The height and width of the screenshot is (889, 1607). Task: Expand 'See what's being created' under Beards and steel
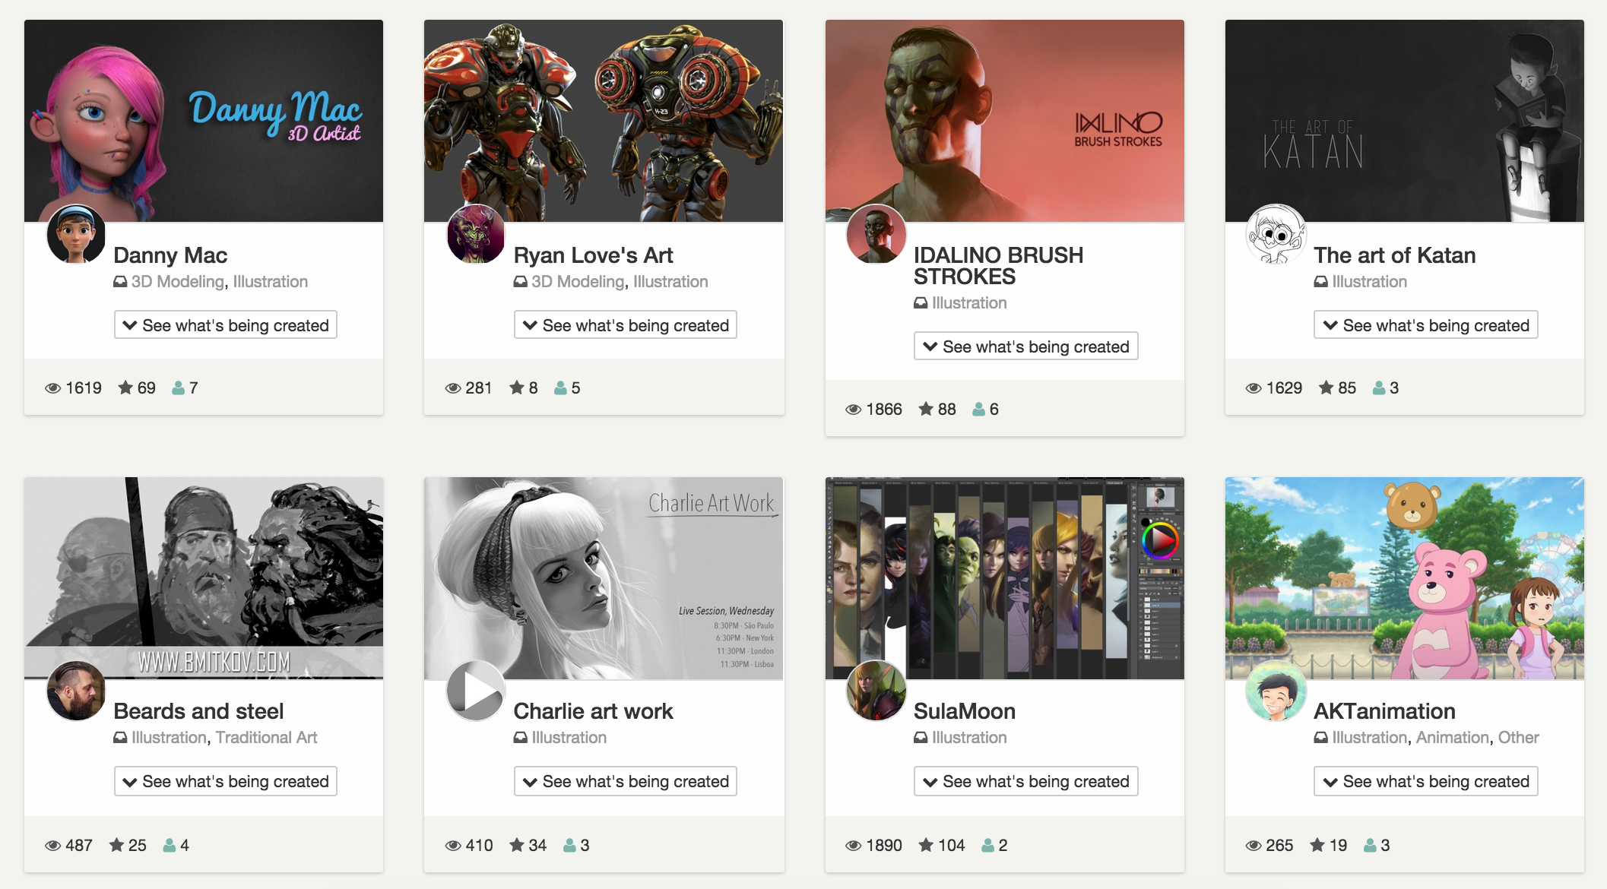226,781
